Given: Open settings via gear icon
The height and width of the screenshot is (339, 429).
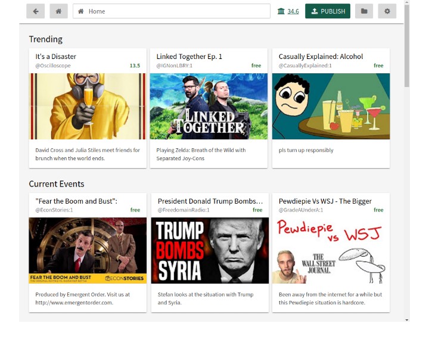Looking at the screenshot, I should click(387, 11).
